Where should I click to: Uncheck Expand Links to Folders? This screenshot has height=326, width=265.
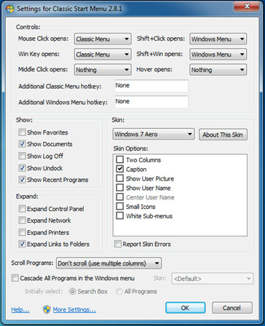[22, 244]
